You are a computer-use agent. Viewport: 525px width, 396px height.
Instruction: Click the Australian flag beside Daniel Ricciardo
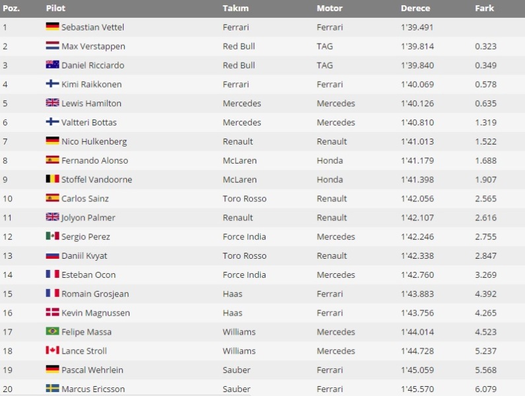(x=52, y=65)
